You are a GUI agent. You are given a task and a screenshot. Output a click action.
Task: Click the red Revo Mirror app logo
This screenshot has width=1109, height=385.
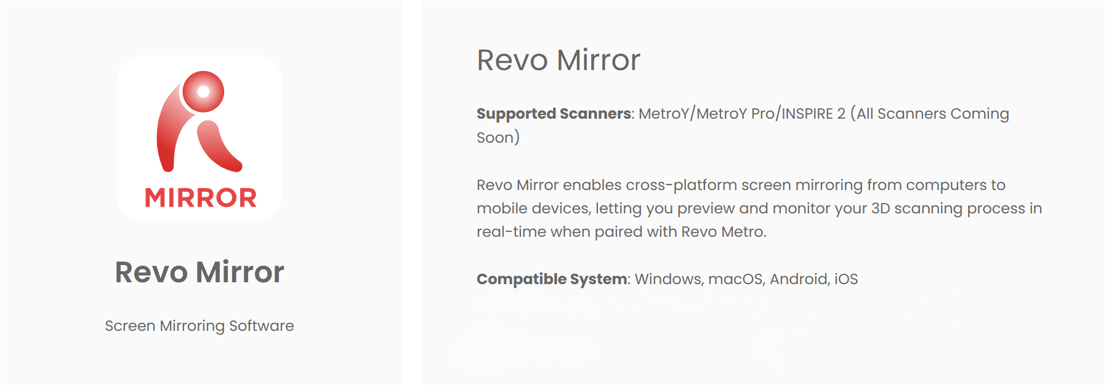click(199, 138)
